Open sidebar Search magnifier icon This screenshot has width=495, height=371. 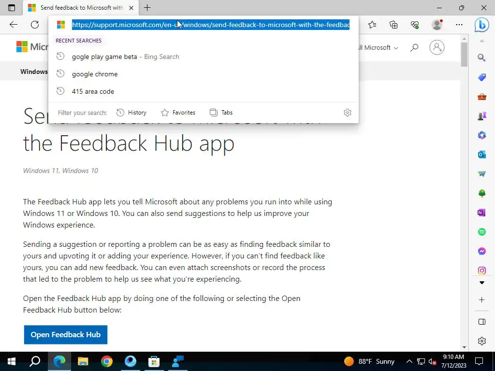coord(481,57)
